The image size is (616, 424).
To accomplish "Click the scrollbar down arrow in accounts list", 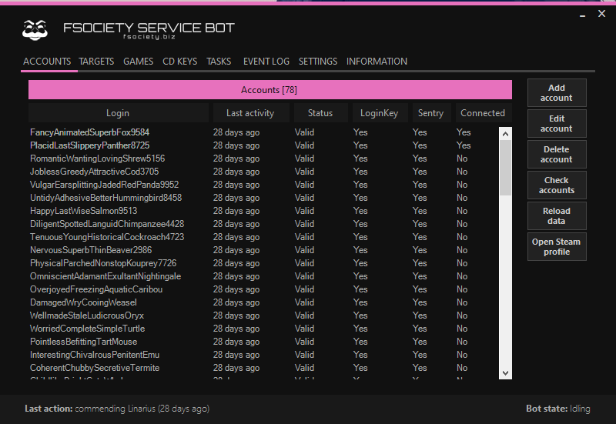I will tap(505, 373).
